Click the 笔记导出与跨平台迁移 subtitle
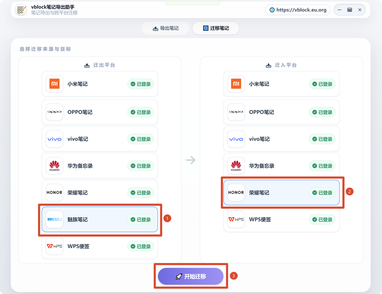 pos(54,13)
